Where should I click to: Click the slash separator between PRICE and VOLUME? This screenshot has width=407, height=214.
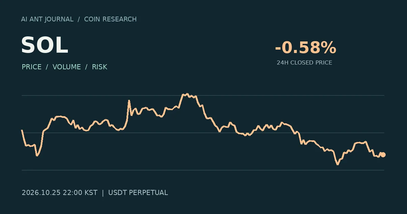pos(47,67)
